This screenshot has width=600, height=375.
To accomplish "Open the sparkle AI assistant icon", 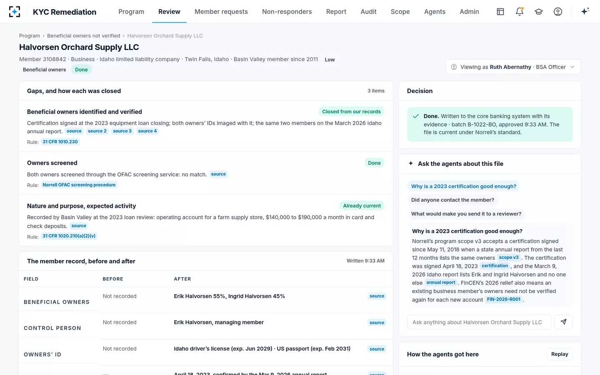I will click(585, 12).
